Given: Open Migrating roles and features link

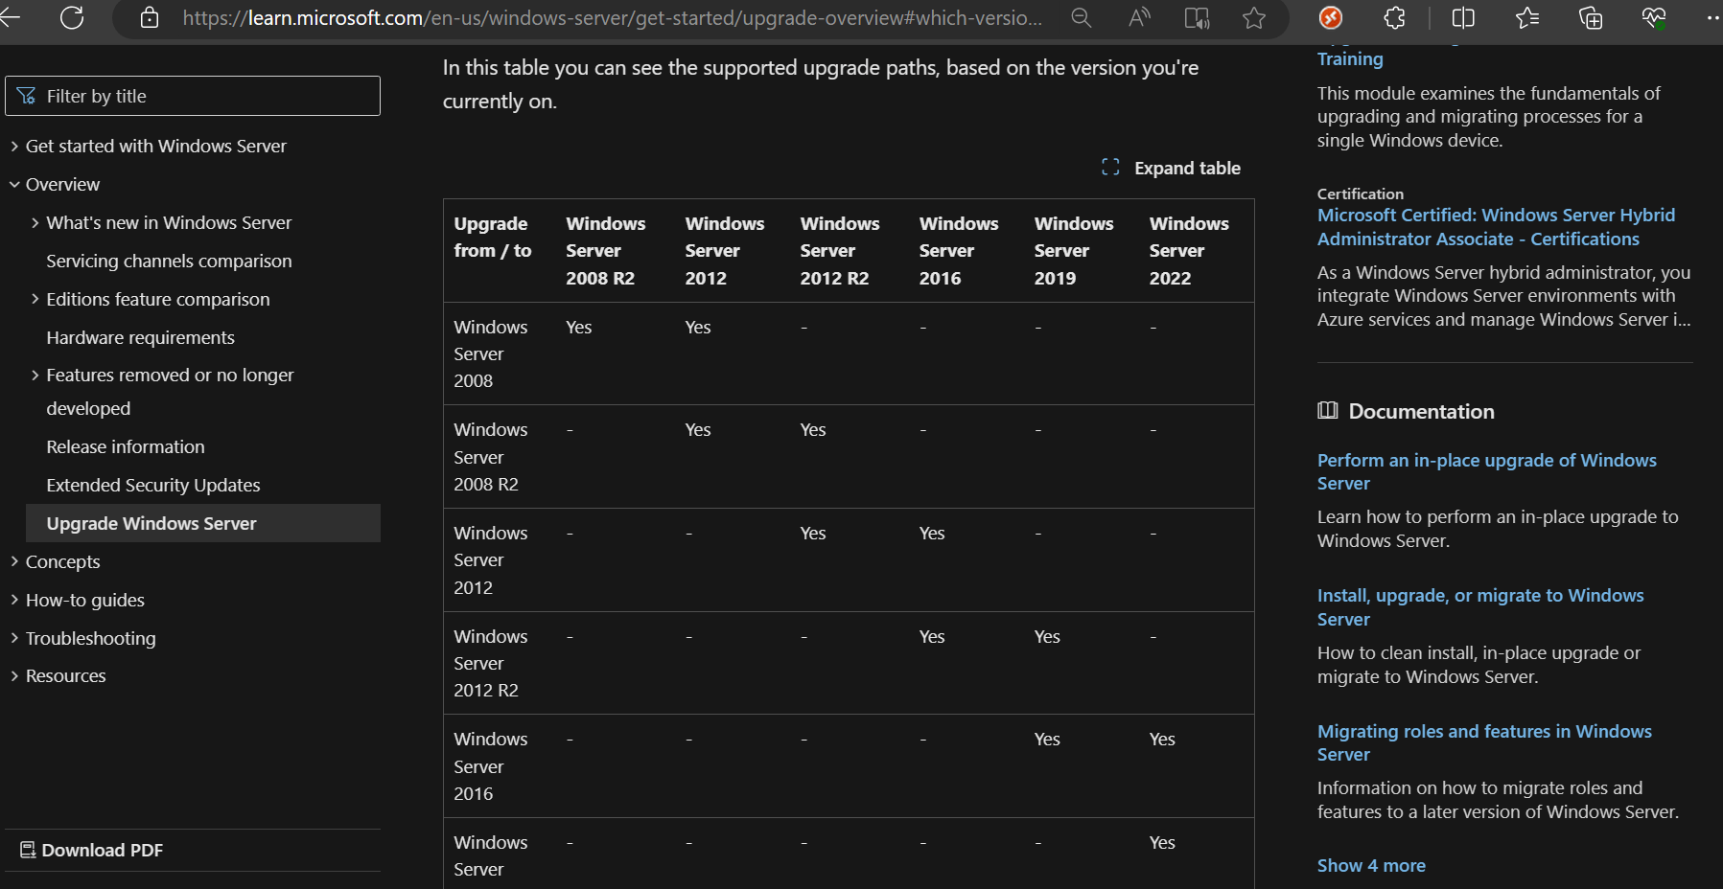Looking at the screenshot, I should coord(1484,742).
